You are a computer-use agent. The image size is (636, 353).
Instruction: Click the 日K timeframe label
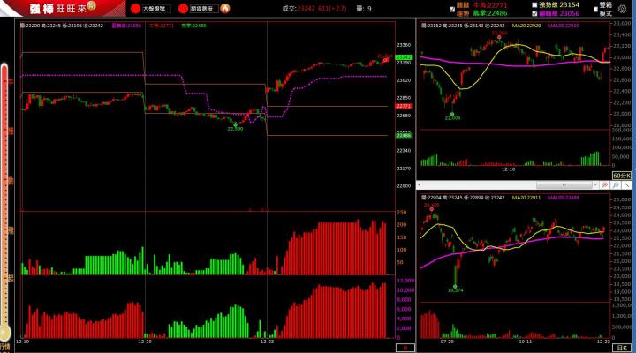pyautogui.click(x=625, y=347)
